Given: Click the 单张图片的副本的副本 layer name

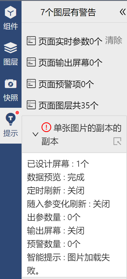Looking at the screenshot, I should [81, 134].
